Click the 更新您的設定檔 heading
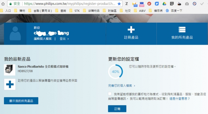Screen dimensions: 208x114 (123, 59)
